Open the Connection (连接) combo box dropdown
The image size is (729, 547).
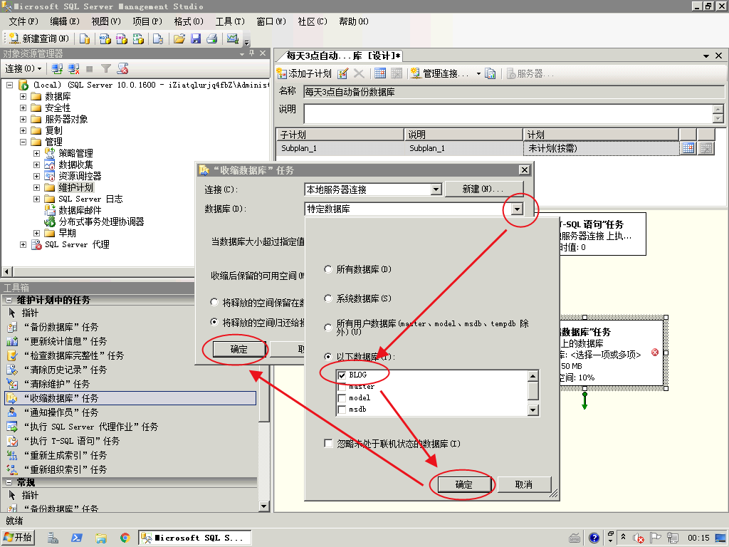pyautogui.click(x=436, y=189)
